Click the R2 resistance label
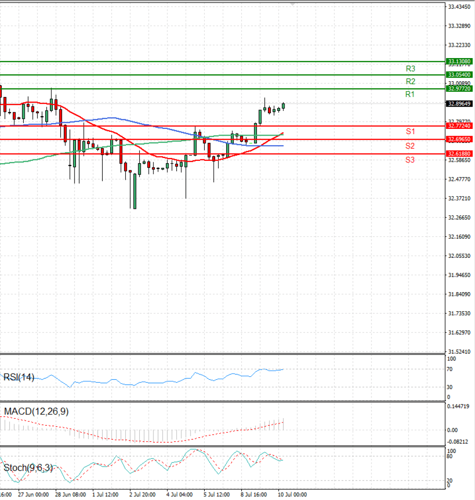This screenshot has height=500, width=475. (x=410, y=81)
